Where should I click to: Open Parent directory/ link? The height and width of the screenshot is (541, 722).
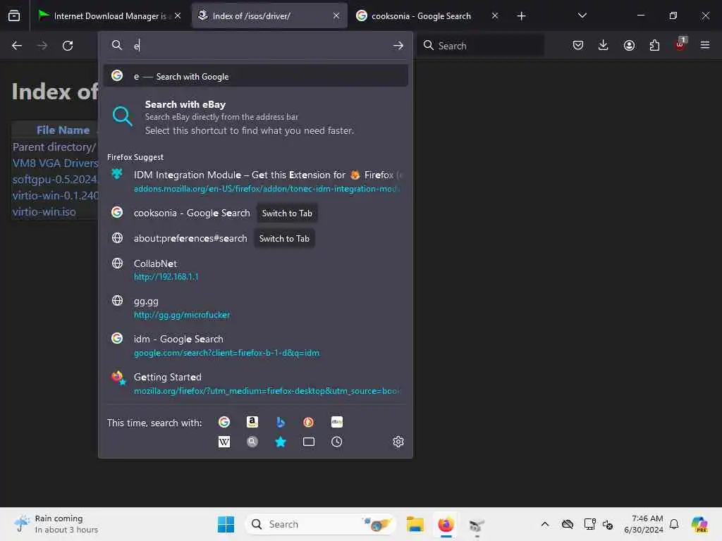54,147
